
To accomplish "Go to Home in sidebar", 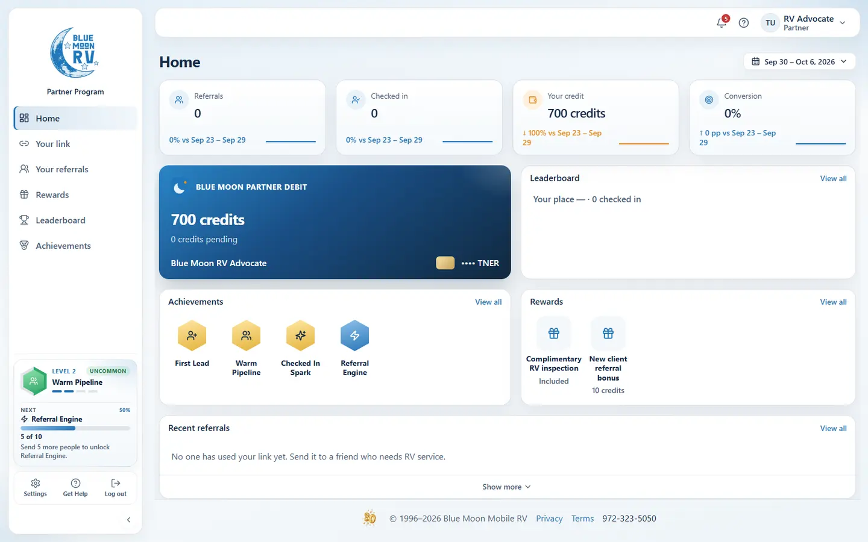I will (75, 118).
